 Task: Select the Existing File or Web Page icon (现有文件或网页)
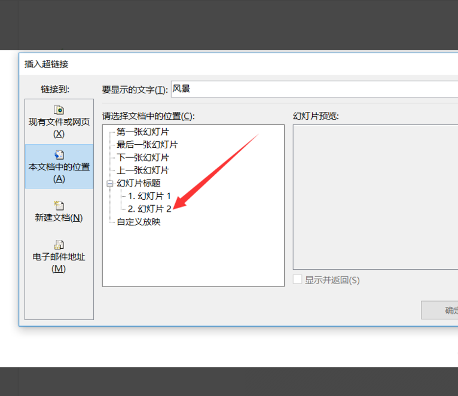point(59,110)
